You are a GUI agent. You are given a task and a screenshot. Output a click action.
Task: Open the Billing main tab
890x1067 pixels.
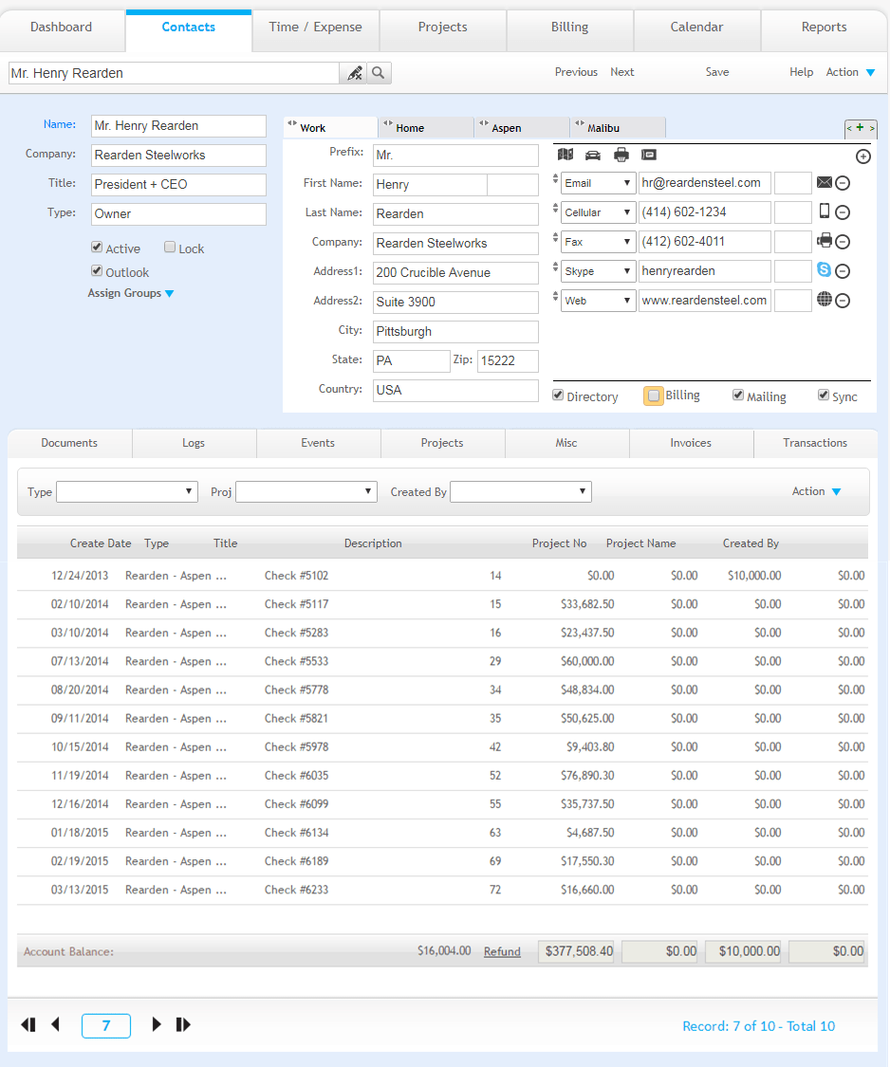tap(570, 28)
